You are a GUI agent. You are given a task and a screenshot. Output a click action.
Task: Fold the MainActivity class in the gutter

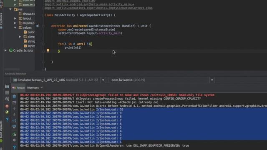click(43, 15)
